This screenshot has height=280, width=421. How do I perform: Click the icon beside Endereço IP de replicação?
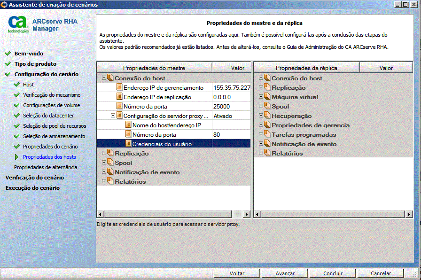119,96
